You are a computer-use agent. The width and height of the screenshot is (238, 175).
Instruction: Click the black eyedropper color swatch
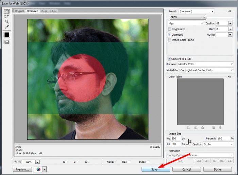tap(6, 35)
